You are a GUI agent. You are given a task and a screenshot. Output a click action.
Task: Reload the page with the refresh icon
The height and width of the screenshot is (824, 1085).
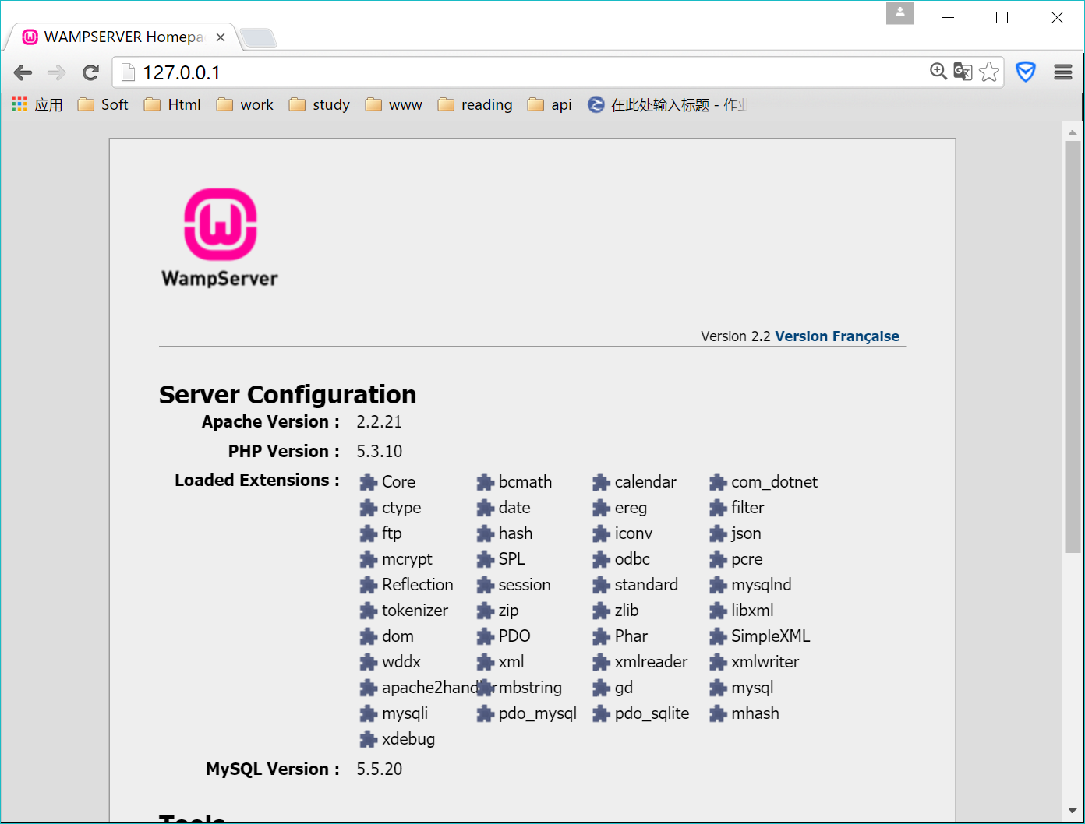click(90, 72)
